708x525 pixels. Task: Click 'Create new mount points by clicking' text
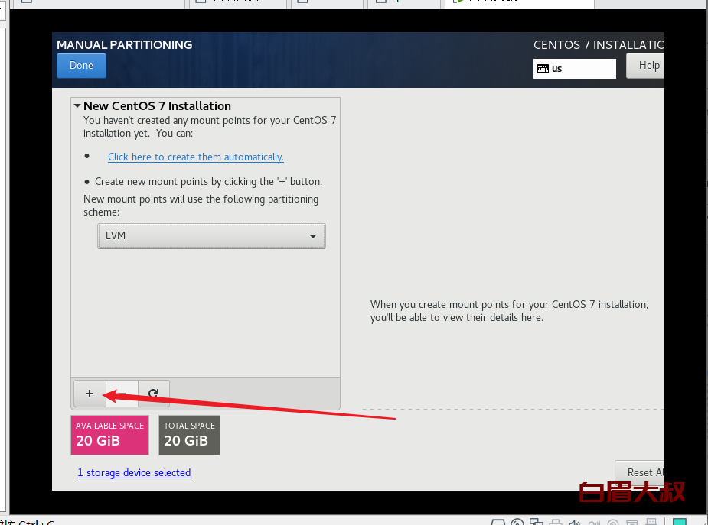[209, 182]
